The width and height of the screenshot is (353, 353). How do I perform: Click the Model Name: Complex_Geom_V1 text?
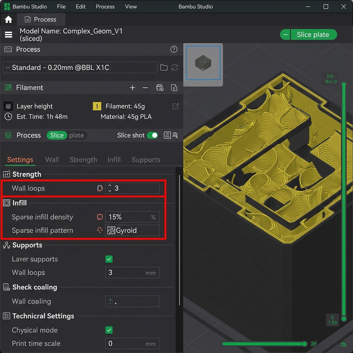tap(71, 31)
